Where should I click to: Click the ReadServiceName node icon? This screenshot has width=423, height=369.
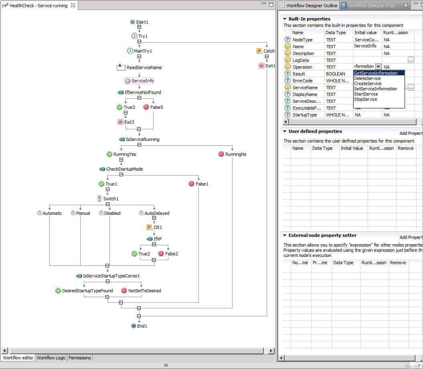(x=121, y=67)
